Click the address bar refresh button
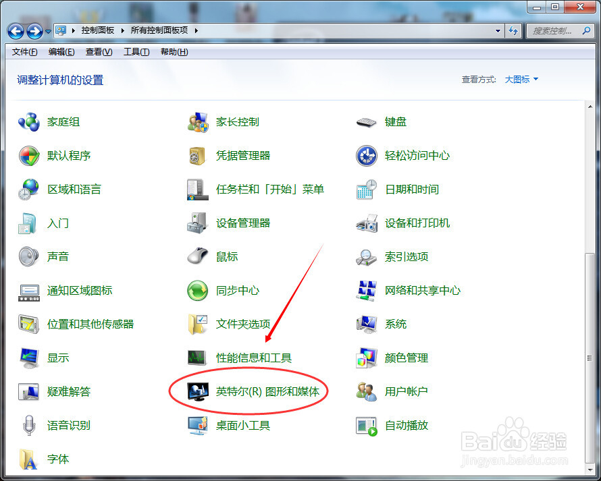 point(513,30)
